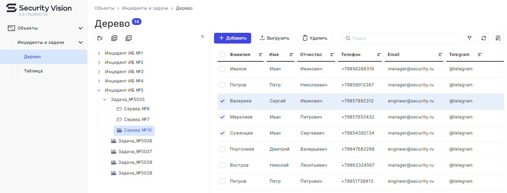The width and height of the screenshot is (507, 193).
Task: Click the export arrow icon at toolbar right
Action: click(x=498, y=38)
